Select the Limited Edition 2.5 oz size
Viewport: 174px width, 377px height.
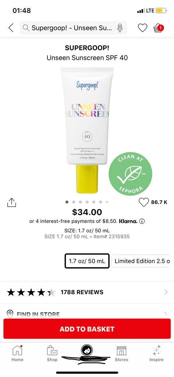pos(141,261)
